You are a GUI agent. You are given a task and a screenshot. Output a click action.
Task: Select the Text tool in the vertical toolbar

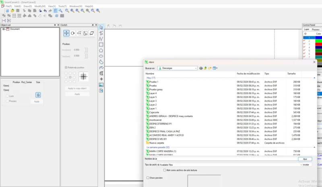[101, 73]
